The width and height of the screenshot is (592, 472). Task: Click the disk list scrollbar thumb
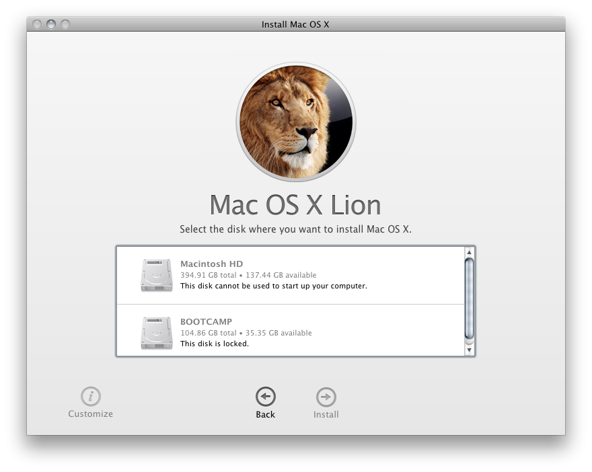tap(469, 299)
